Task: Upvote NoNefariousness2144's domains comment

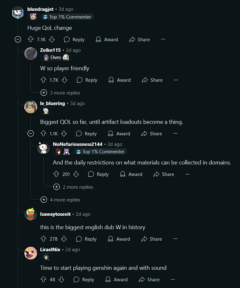Action: [56, 174]
